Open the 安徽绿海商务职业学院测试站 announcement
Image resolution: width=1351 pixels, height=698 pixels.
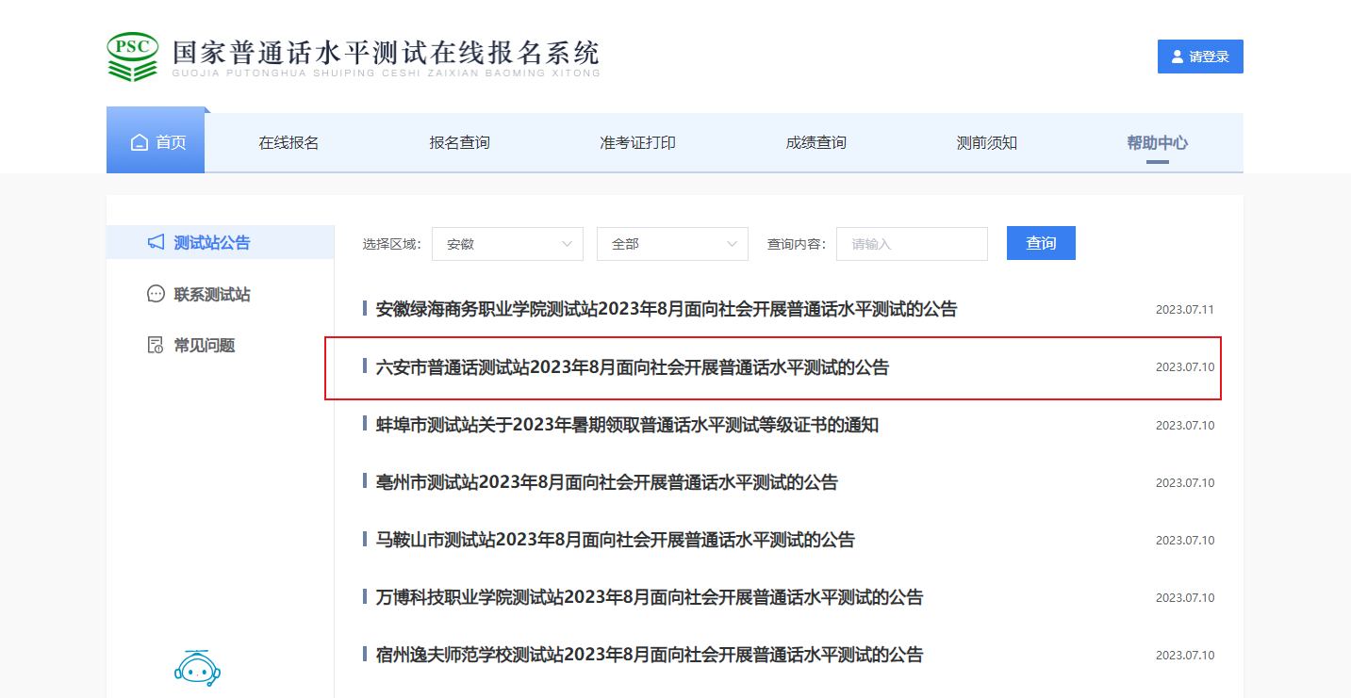pyautogui.click(x=667, y=309)
